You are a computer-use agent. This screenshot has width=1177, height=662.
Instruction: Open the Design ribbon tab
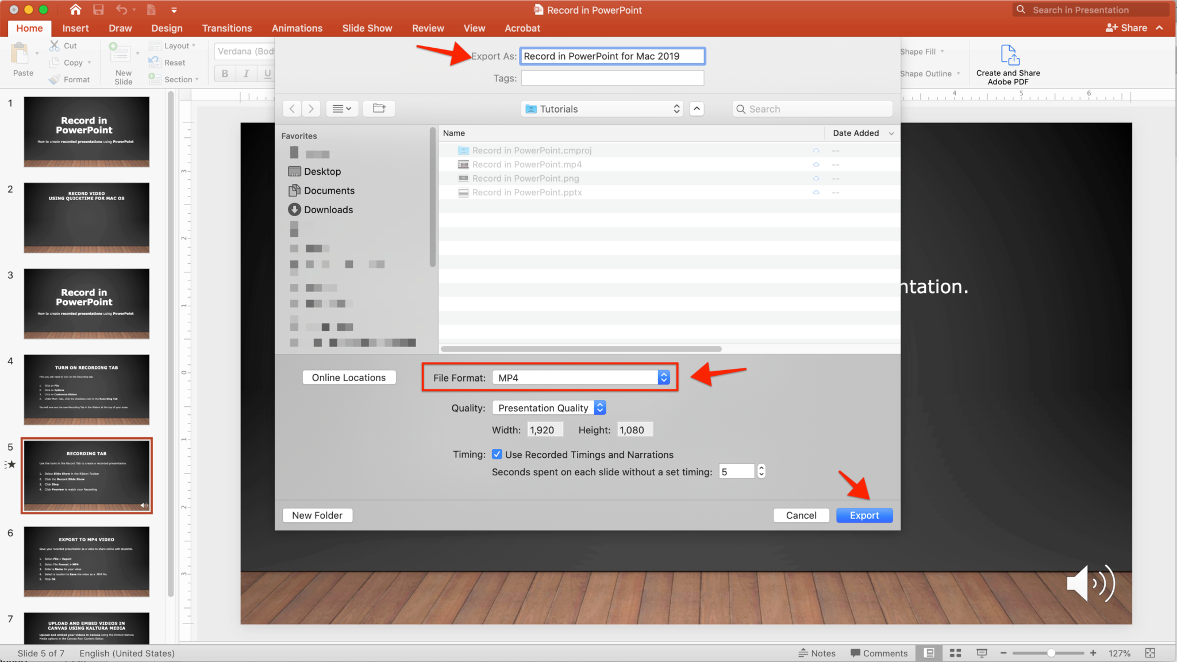click(x=167, y=28)
